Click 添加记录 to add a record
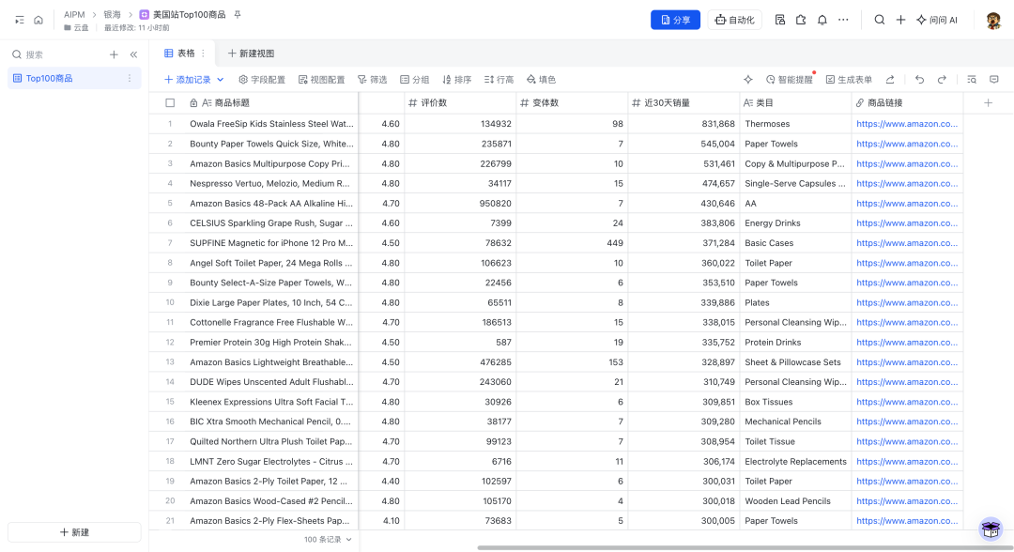The image size is (1014, 552). click(x=188, y=80)
